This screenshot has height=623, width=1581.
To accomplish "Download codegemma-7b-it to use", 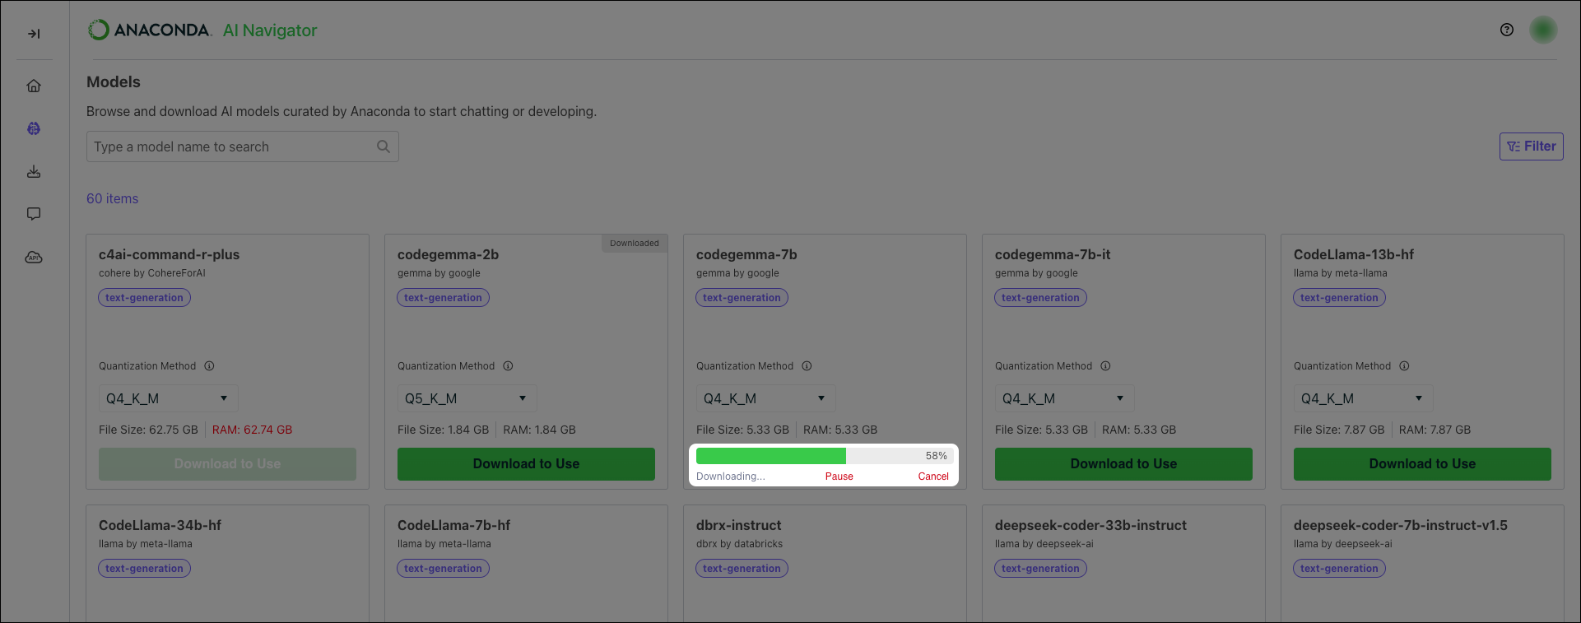I will click(1123, 464).
